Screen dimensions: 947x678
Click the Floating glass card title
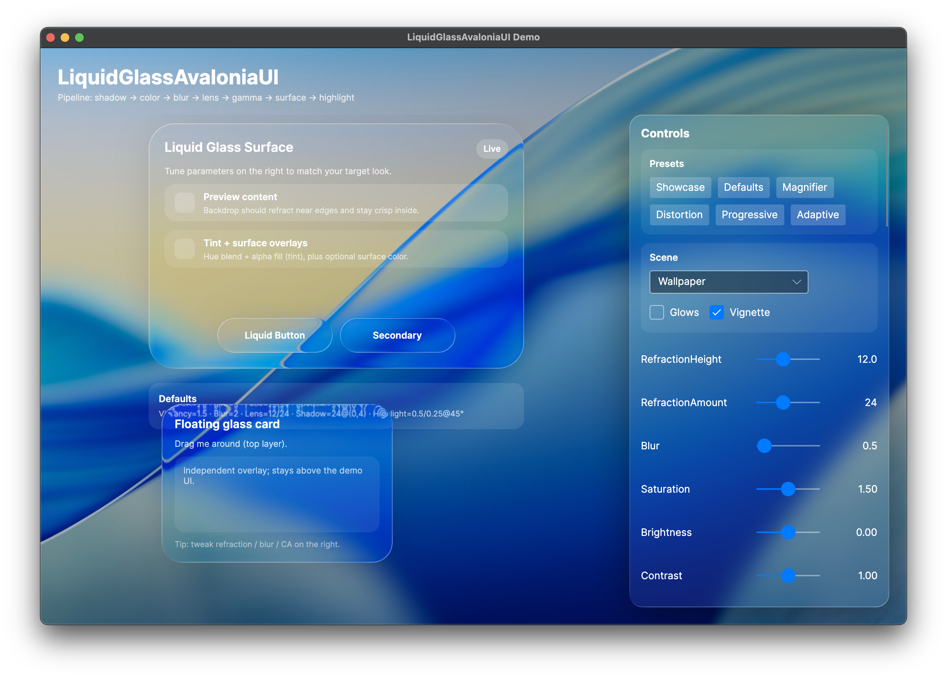pyautogui.click(x=227, y=424)
